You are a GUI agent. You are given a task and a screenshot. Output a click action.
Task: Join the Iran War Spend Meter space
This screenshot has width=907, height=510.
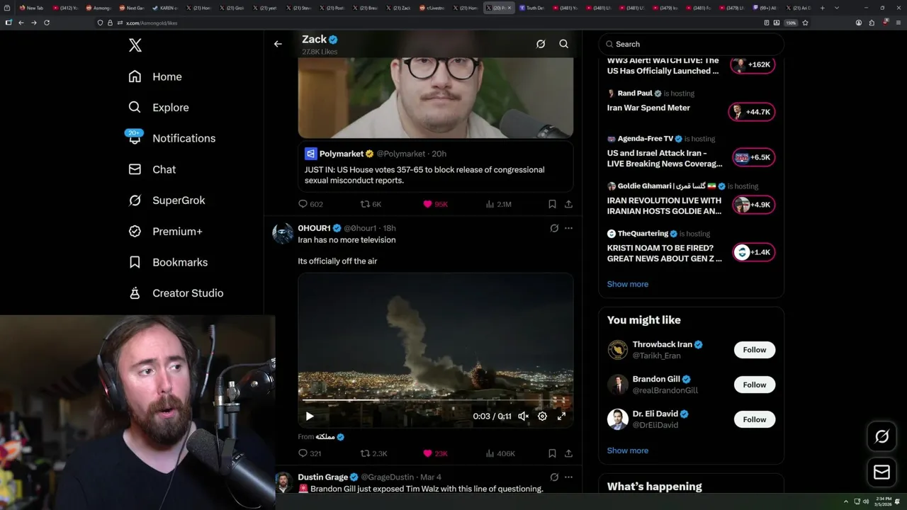pyautogui.click(x=751, y=112)
